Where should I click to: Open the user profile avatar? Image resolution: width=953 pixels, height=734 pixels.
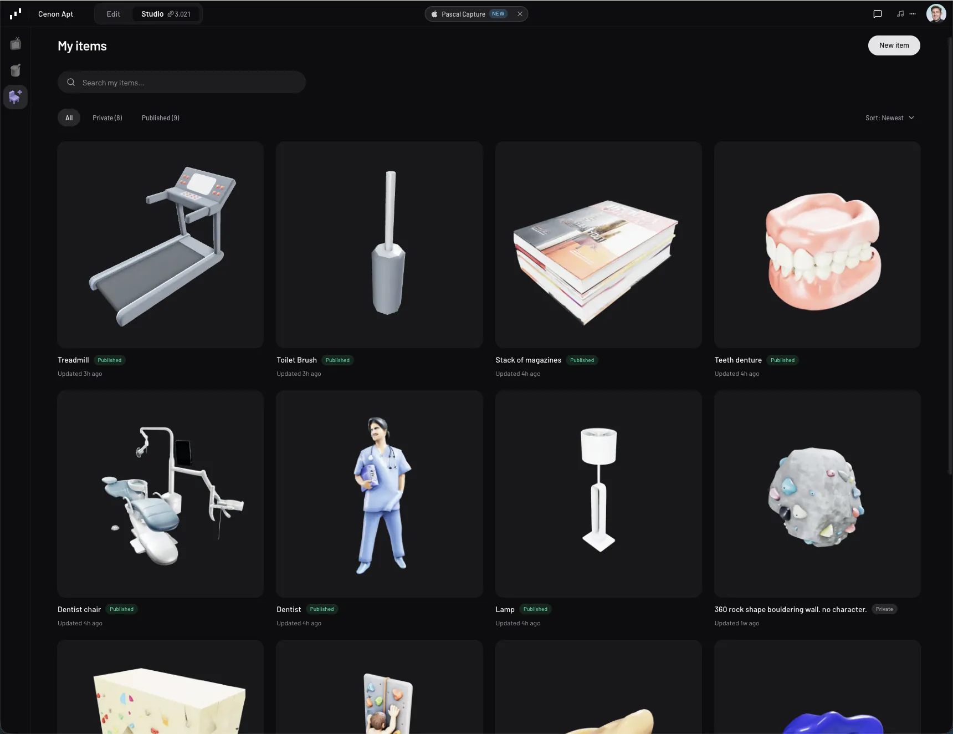coord(936,14)
